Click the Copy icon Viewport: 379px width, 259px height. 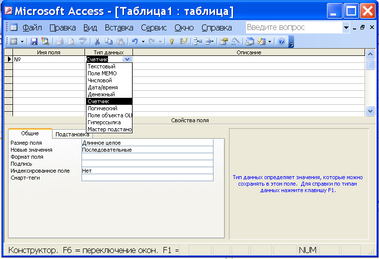click(x=109, y=41)
